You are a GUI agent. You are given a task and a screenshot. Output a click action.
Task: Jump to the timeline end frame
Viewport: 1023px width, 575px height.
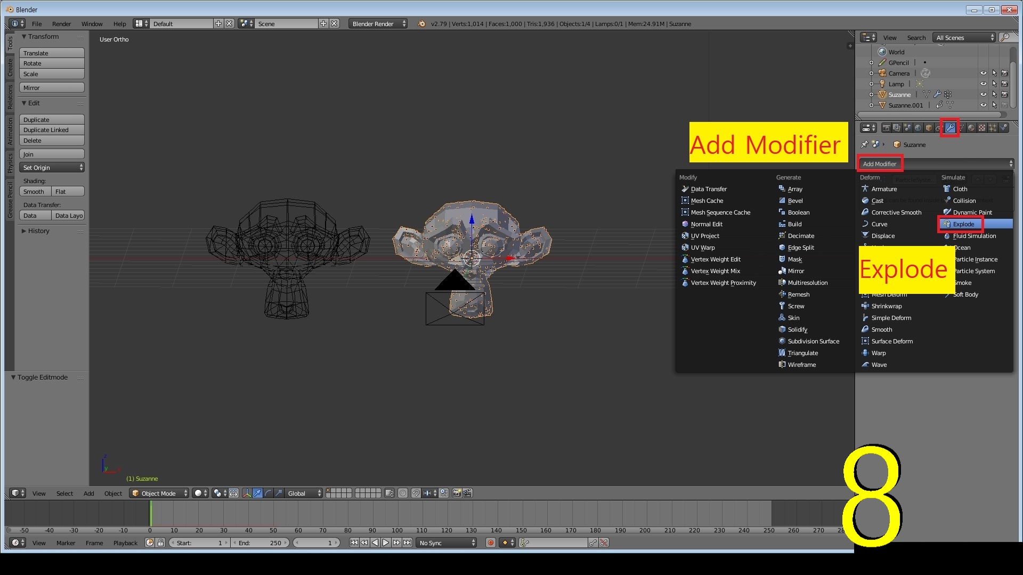pos(407,543)
